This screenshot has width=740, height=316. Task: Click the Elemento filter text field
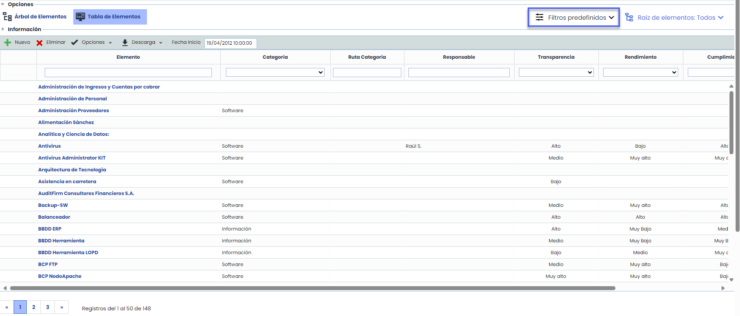128,72
